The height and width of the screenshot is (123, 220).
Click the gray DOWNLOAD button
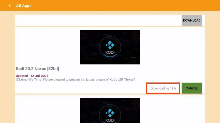click(x=192, y=20)
